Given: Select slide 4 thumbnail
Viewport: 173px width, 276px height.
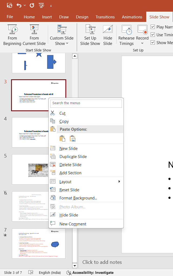Looking at the screenshot, I should coord(30,132).
